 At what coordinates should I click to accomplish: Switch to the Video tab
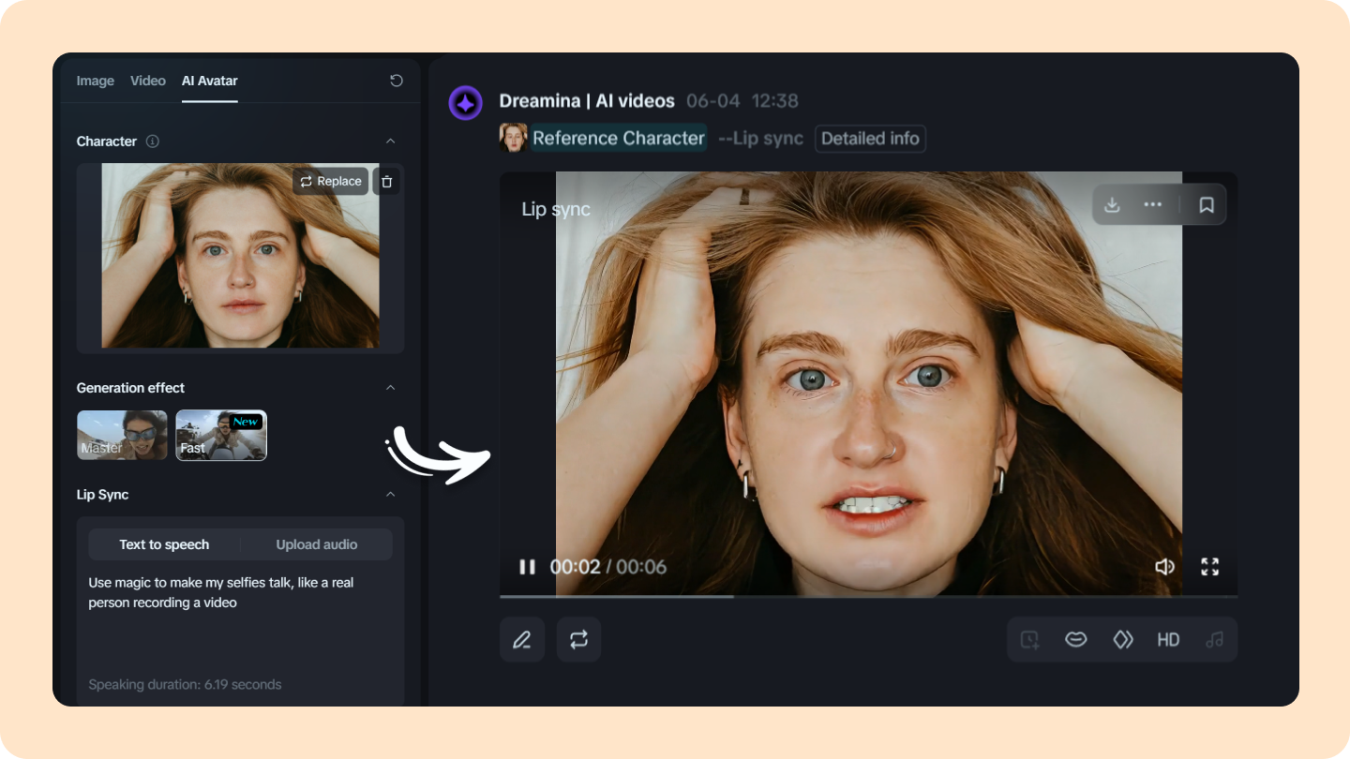[147, 81]
